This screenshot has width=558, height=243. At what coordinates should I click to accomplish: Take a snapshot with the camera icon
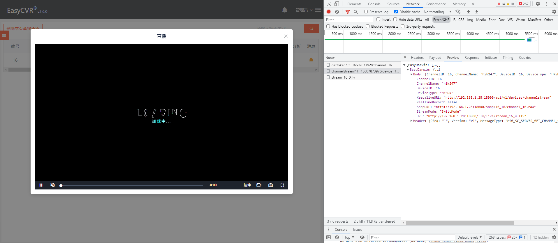(270, 185)
